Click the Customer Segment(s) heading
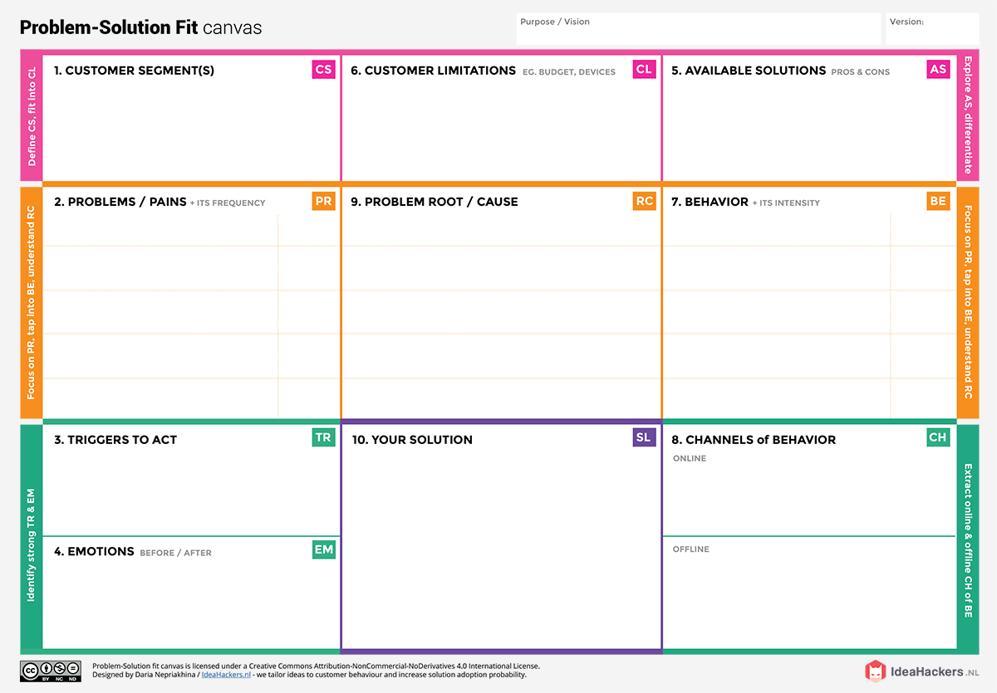Screen dimensions: 997x693 (x=134, y=71)
